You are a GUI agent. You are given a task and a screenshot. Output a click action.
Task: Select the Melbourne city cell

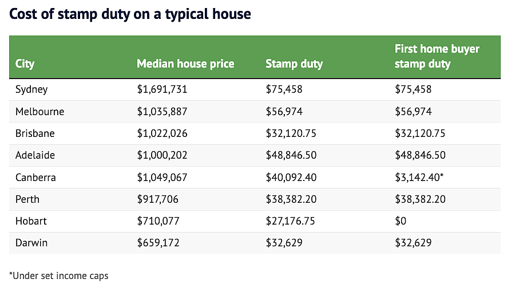(x=39, y=112)
